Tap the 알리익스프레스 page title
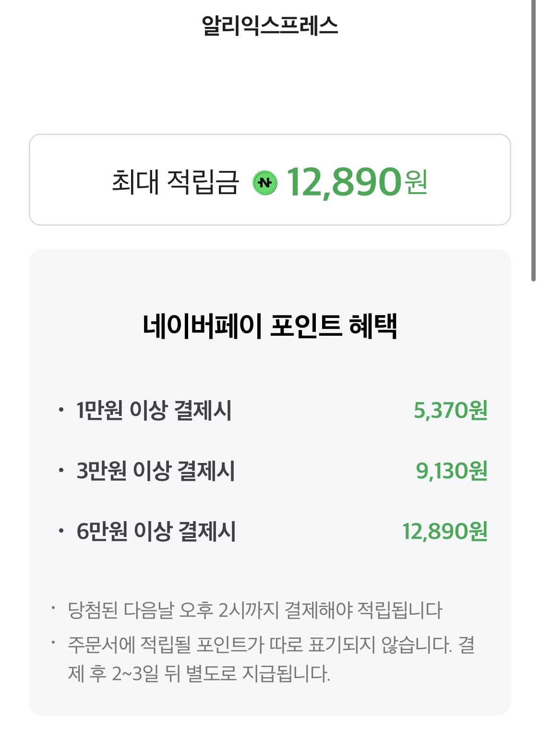 click(x=270, y=25)
